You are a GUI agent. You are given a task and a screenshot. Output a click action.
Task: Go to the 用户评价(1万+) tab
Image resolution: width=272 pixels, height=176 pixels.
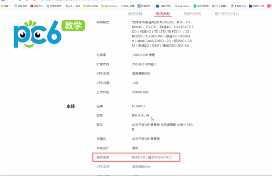pyautogui.click(x=227, y=14)
